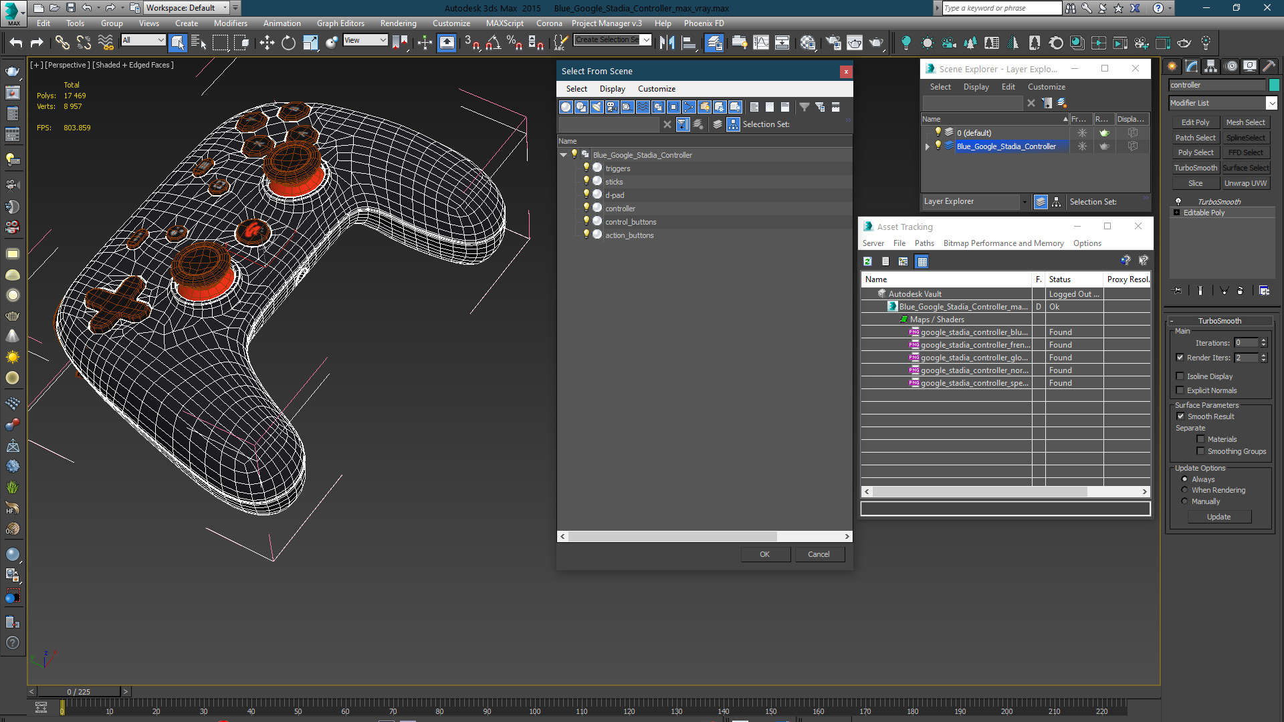Toggle Angle Snap in the toolbar
This screenshot has width=1284, height=722.
click(x=494, y=43)
